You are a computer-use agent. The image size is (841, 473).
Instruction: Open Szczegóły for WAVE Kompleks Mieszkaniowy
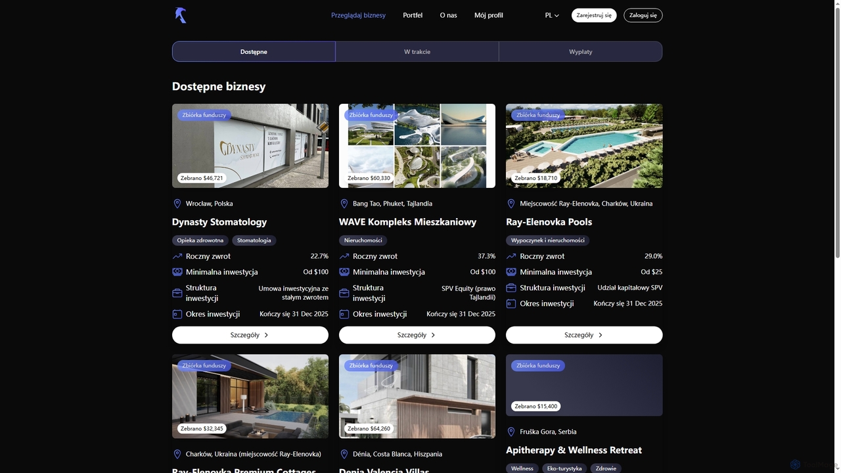417,335
